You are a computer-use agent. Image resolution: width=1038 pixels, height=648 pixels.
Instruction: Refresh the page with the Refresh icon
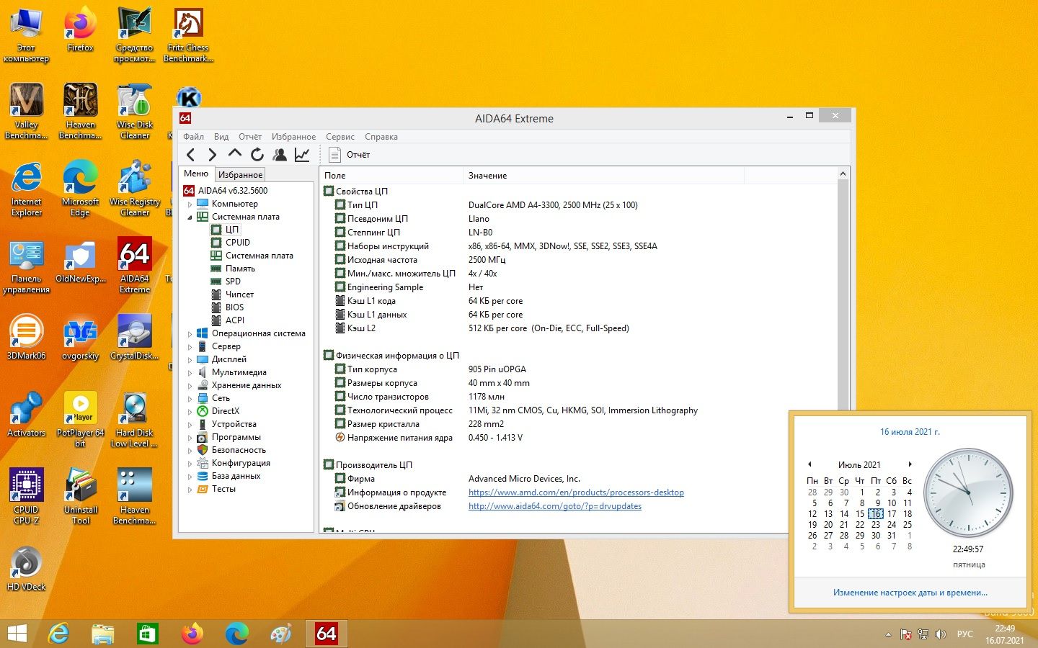click(x=257, y=155)
